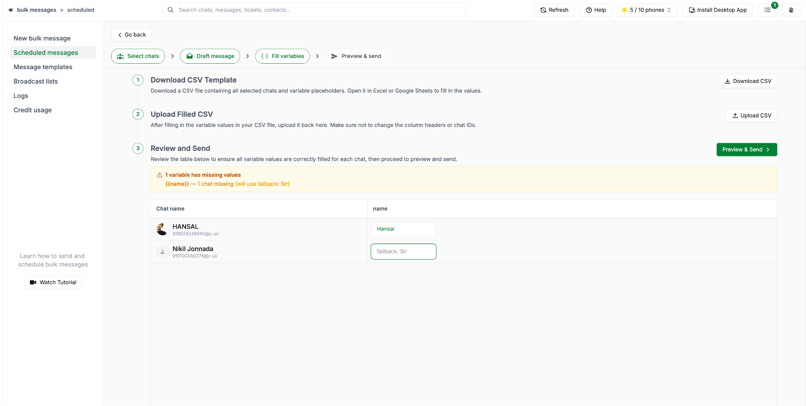Click the name field showing fallback: Sir
Viewport: 806px width, 406px height.
[x=403, y=252]
